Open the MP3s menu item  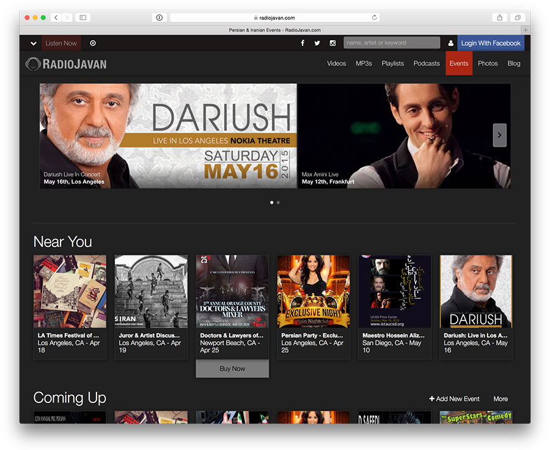(x=364, y=63)
